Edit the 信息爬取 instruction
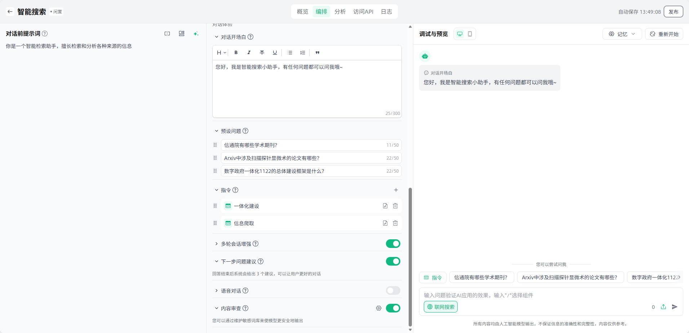The height and width of the screenshot is (333, 689). [x=385, y=223]
